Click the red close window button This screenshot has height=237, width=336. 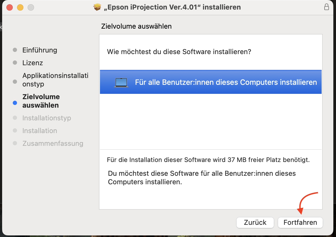coord(10,7)
